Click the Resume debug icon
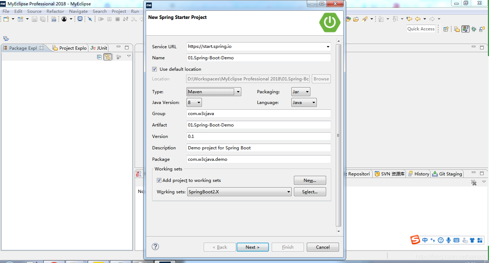Viewport: 489px width, 263px height. coord(101,19)
